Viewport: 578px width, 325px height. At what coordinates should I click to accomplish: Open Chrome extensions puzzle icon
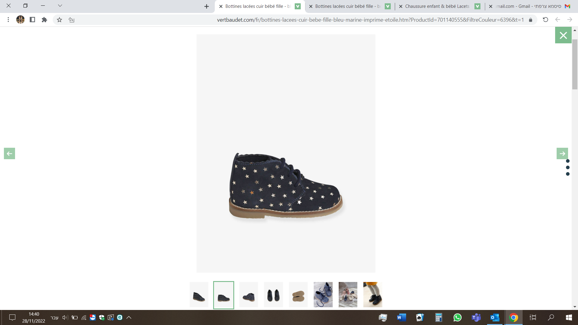(44, 20)
